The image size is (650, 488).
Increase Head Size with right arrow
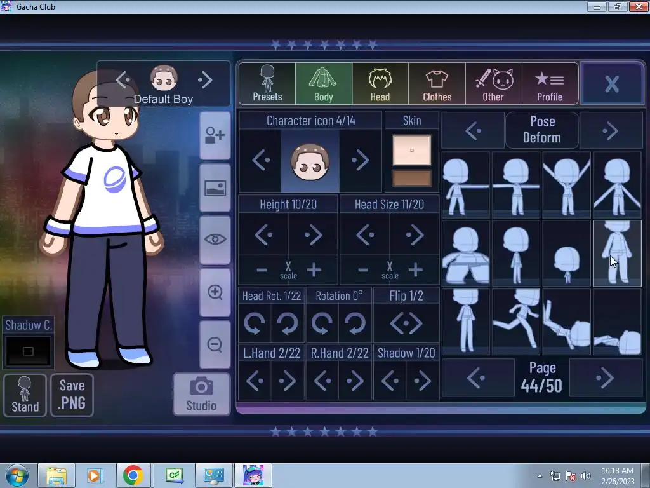coord(415,235)
